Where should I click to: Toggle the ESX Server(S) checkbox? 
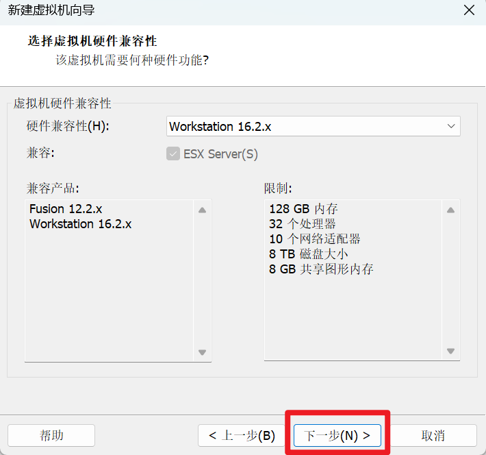pyautogui.click(x=173, y=154)
